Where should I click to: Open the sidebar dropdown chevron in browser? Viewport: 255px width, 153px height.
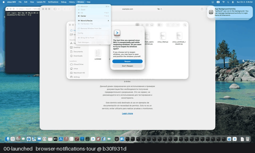59,9
